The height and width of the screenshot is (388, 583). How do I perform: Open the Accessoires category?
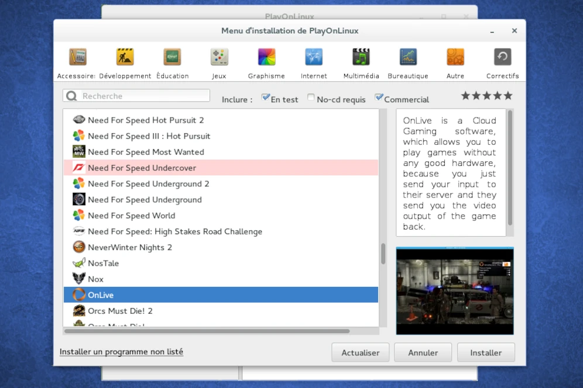point(77,64)
